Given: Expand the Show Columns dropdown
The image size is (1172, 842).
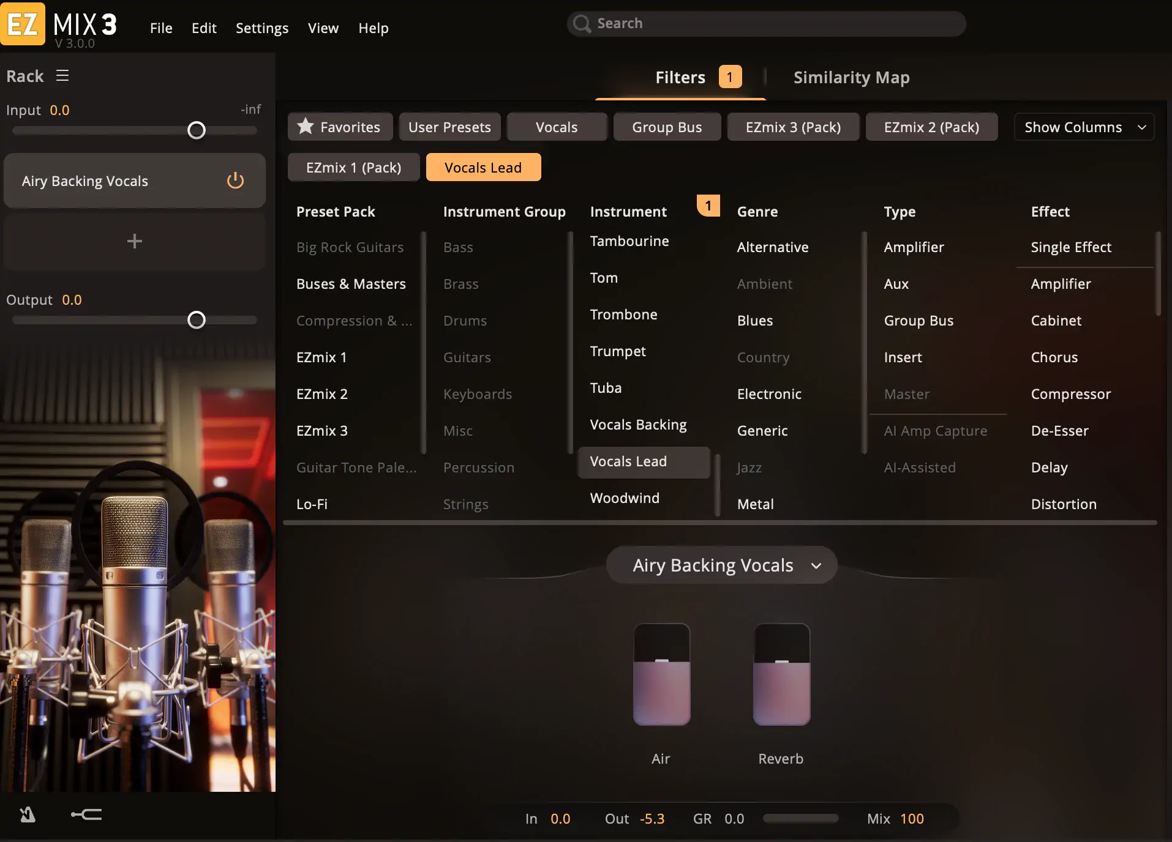Looking at the screenshot, I should [1084, 127].
